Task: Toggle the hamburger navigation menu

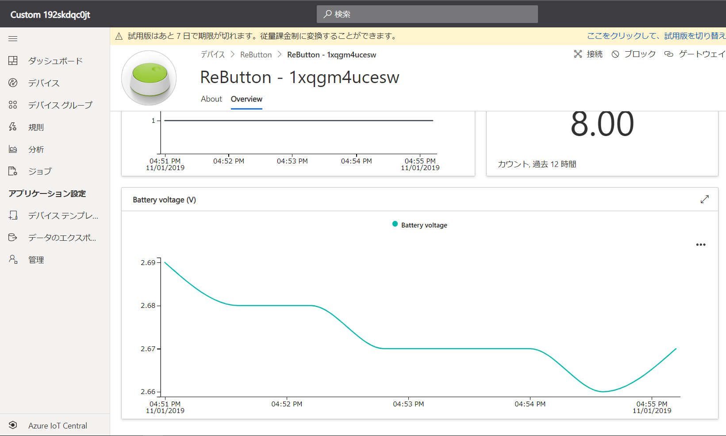Action: [13, 39]
